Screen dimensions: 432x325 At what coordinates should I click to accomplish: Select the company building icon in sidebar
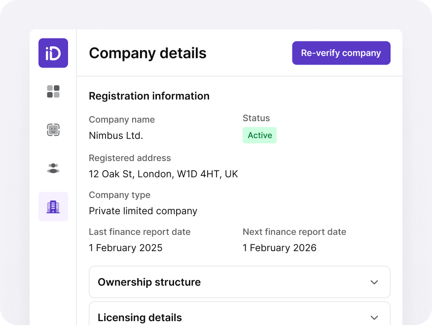(53, 206)
